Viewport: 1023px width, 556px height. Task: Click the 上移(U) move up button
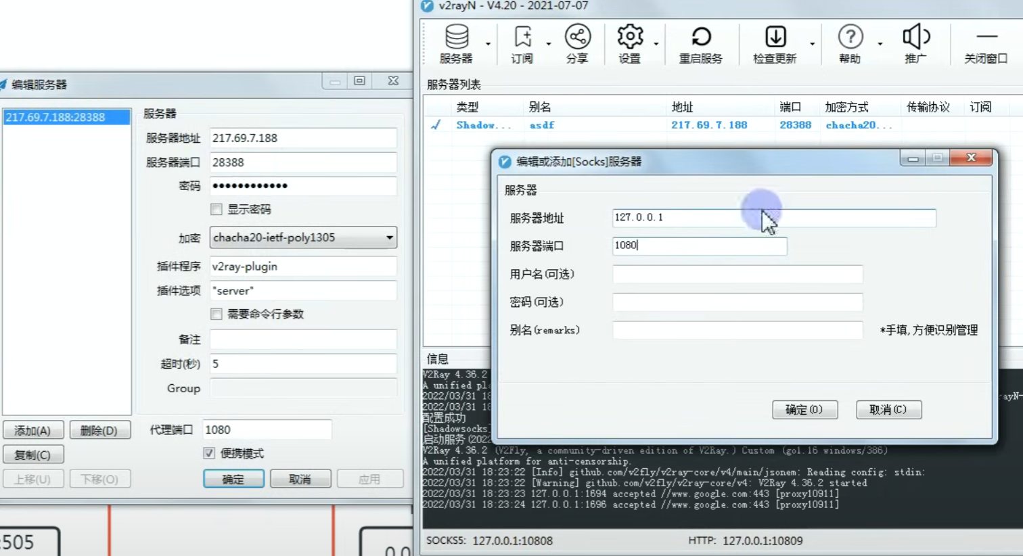(x=33, y=479)
